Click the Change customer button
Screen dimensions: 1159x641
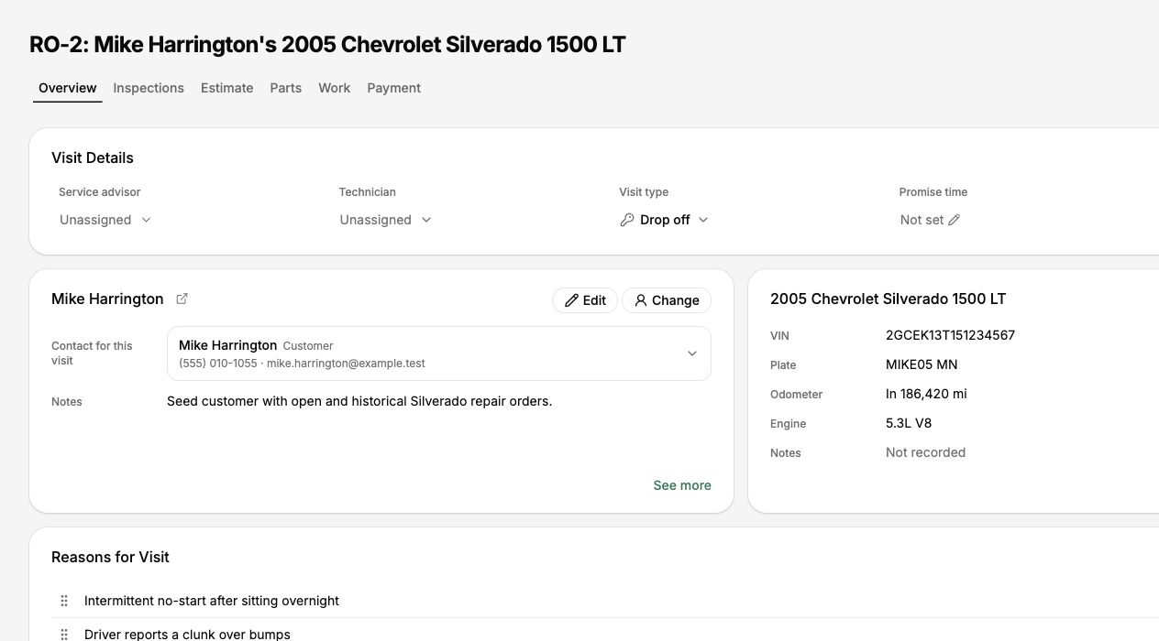[x=667, y=300]
